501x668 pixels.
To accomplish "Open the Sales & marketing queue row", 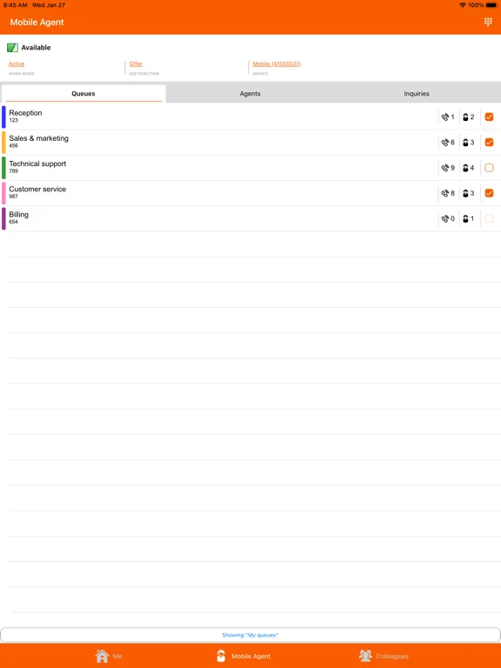I will pos(250,143).
